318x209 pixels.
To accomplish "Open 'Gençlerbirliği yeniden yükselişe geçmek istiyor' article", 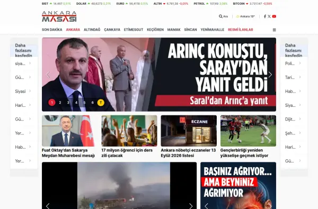I will point(244,153).
